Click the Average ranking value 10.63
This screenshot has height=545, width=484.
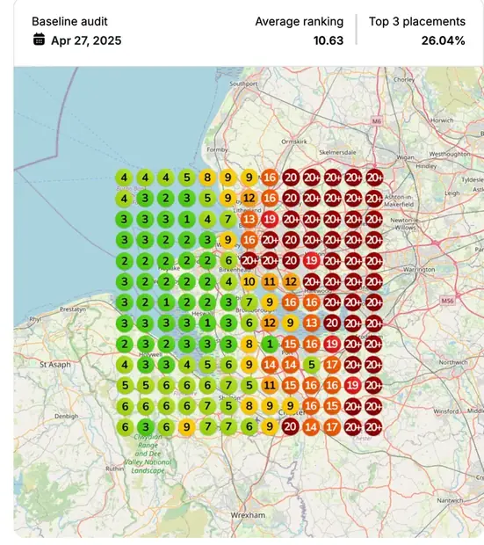[329, 40]
